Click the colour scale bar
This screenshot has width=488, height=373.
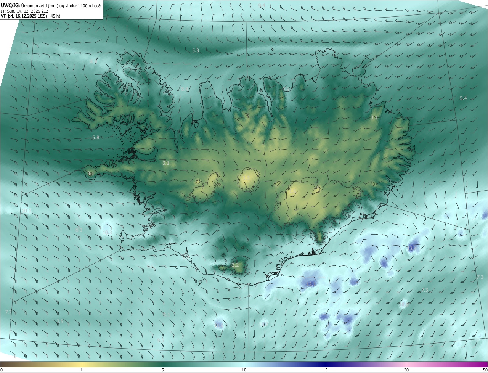coord(244,365)
